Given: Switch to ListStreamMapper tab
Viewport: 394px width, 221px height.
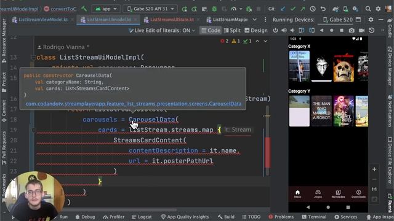Looking at the screenshot, I should 227,20.
